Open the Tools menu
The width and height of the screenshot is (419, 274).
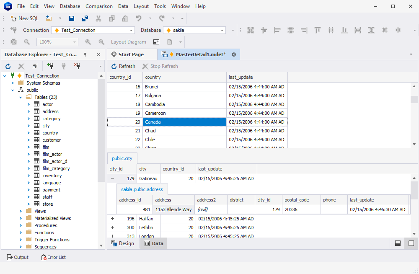pyautogui.click(x=160, y=6)
